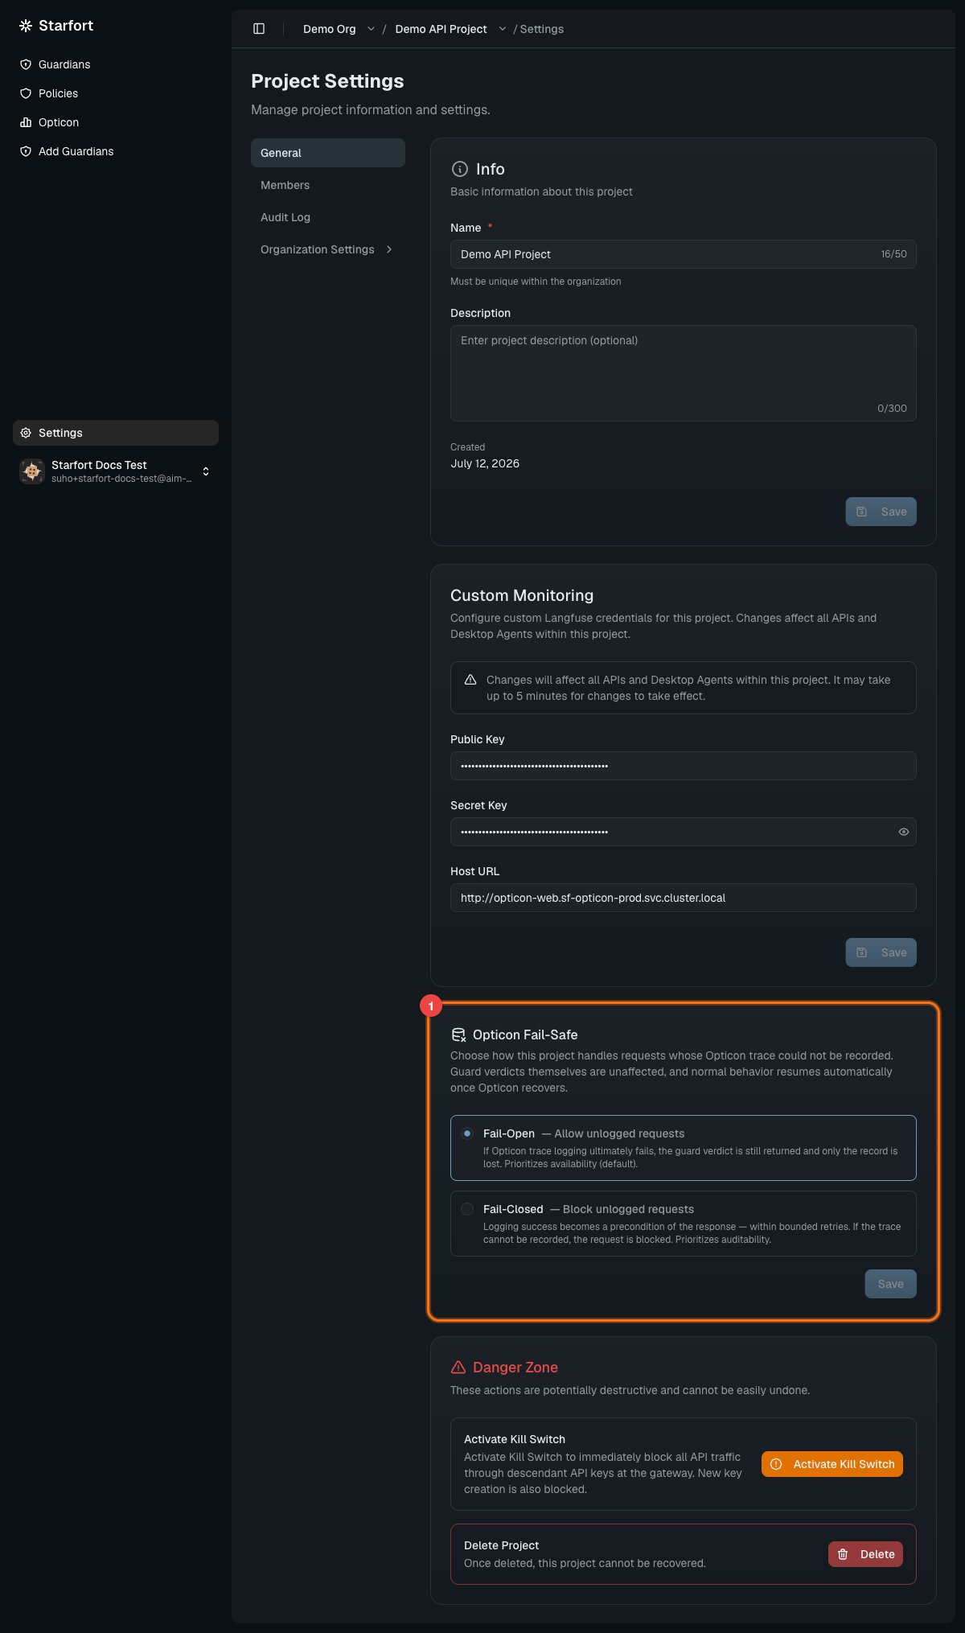Open the Demo Org dropdown chevron
Viewport: 965px width, 1633px height.
pyautogui.click(x=371, y=29)
